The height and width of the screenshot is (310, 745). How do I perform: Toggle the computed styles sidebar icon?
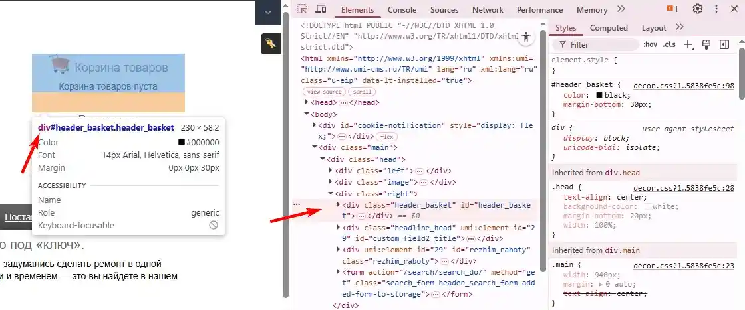point(724,44)
